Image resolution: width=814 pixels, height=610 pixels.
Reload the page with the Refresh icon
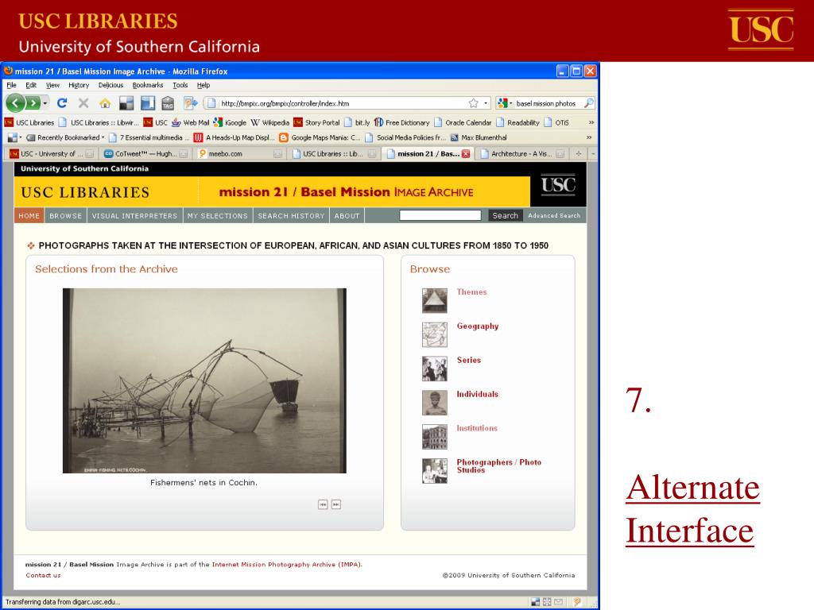[x=62, y=103]
